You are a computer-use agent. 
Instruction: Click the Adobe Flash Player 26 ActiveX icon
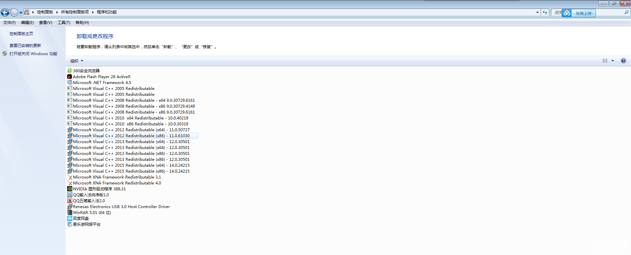point(69,76)
